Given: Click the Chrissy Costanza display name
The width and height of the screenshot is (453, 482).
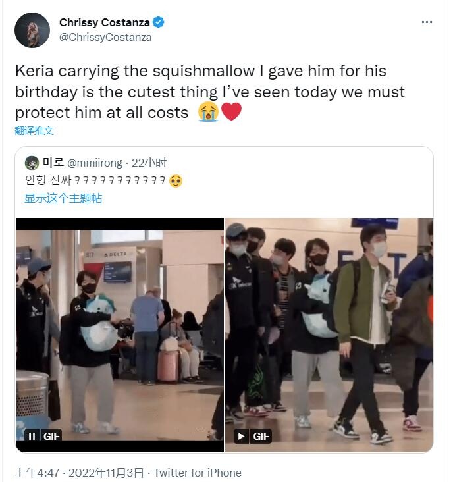Looking at the screenshot, I should point(105,22).
